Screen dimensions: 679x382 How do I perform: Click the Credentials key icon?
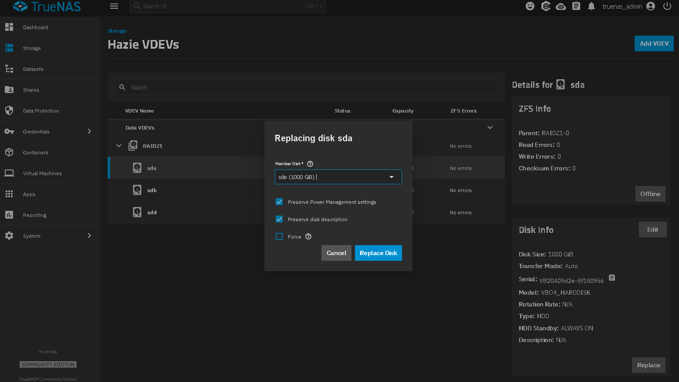pyautogui.click(x=9, y=131)
